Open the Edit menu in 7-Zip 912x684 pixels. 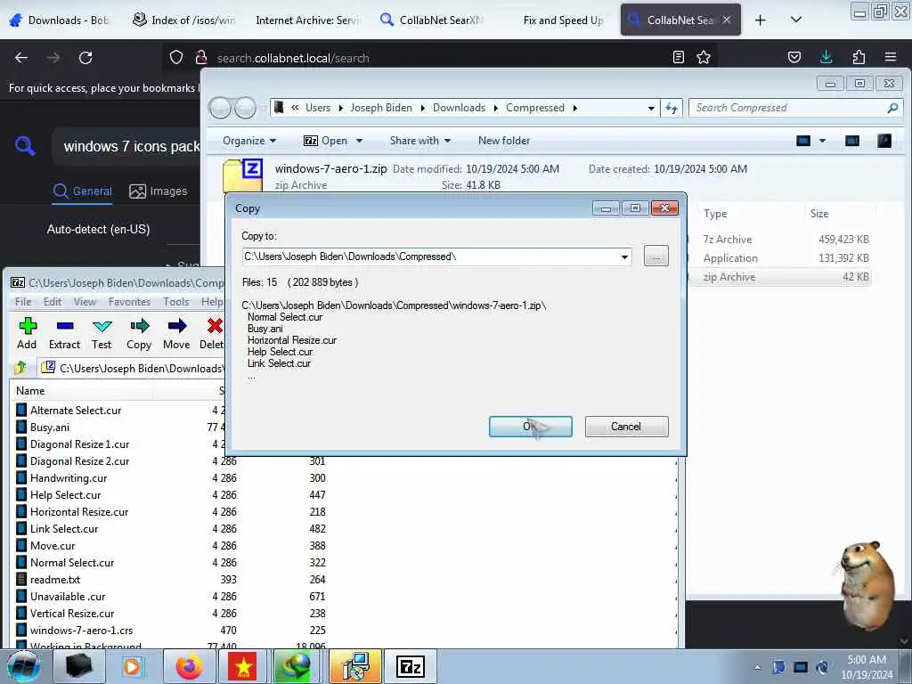pyautogui.click(x=53, y=302)
